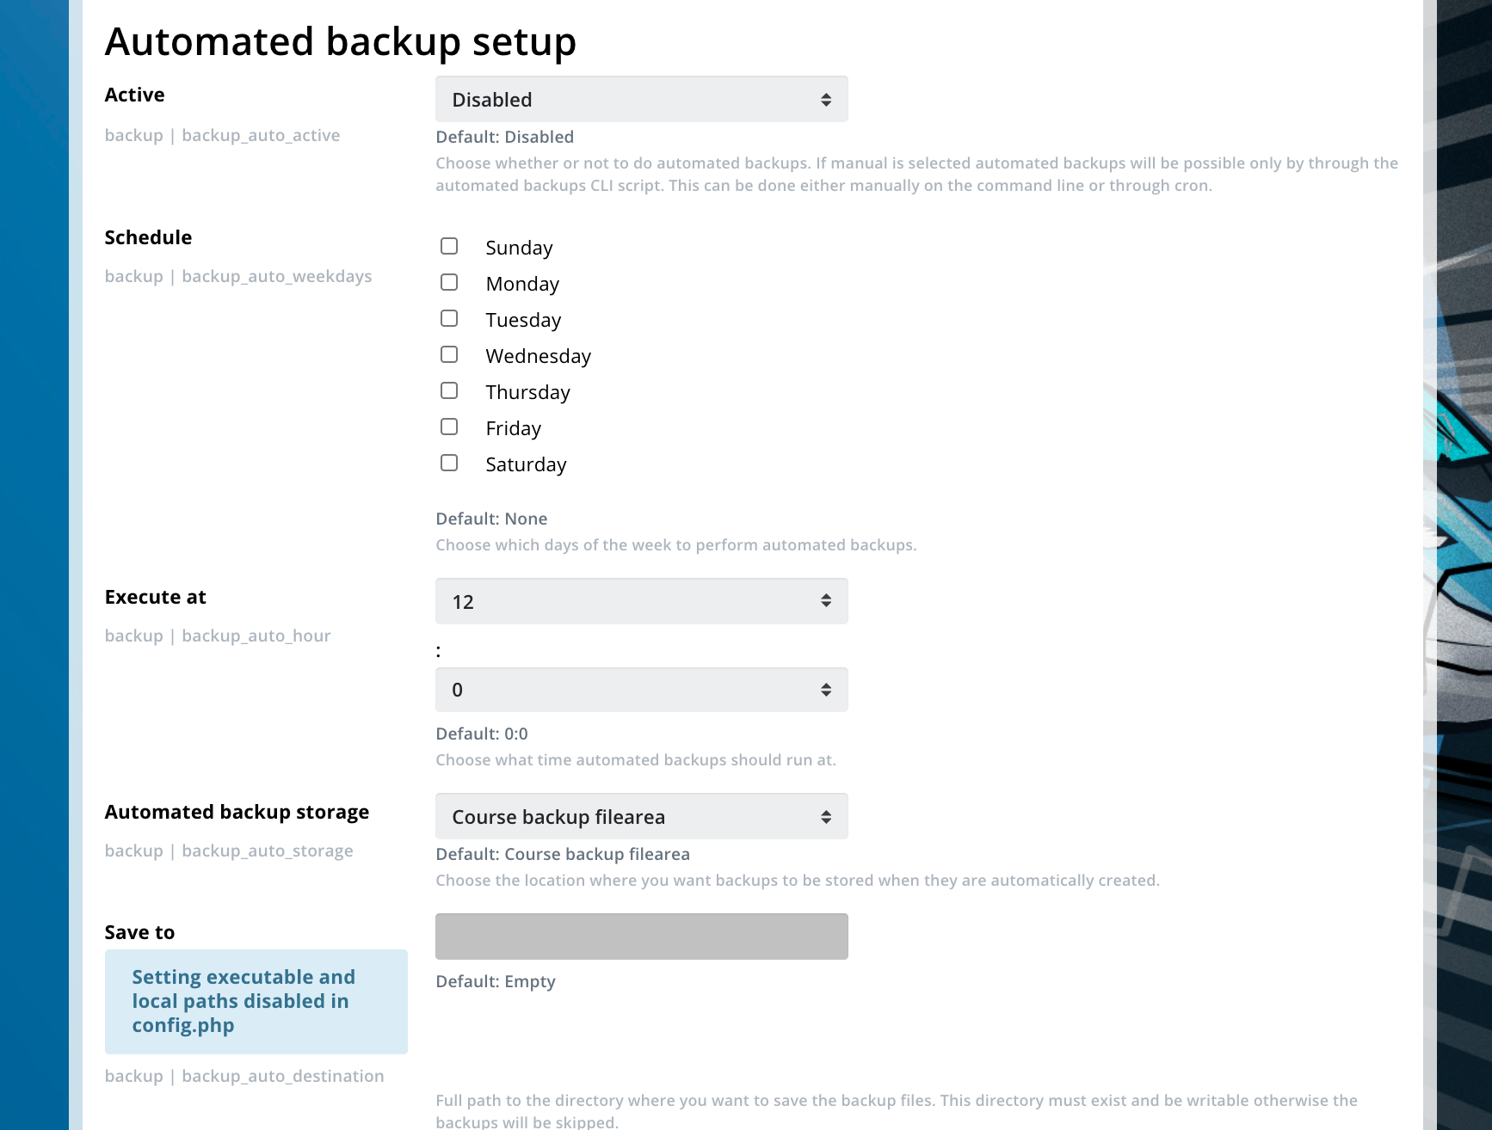Click the Schedule setting label
Image resolution: width=1492 pixels, height=1130 pixels.
click(x=148, y=237)
